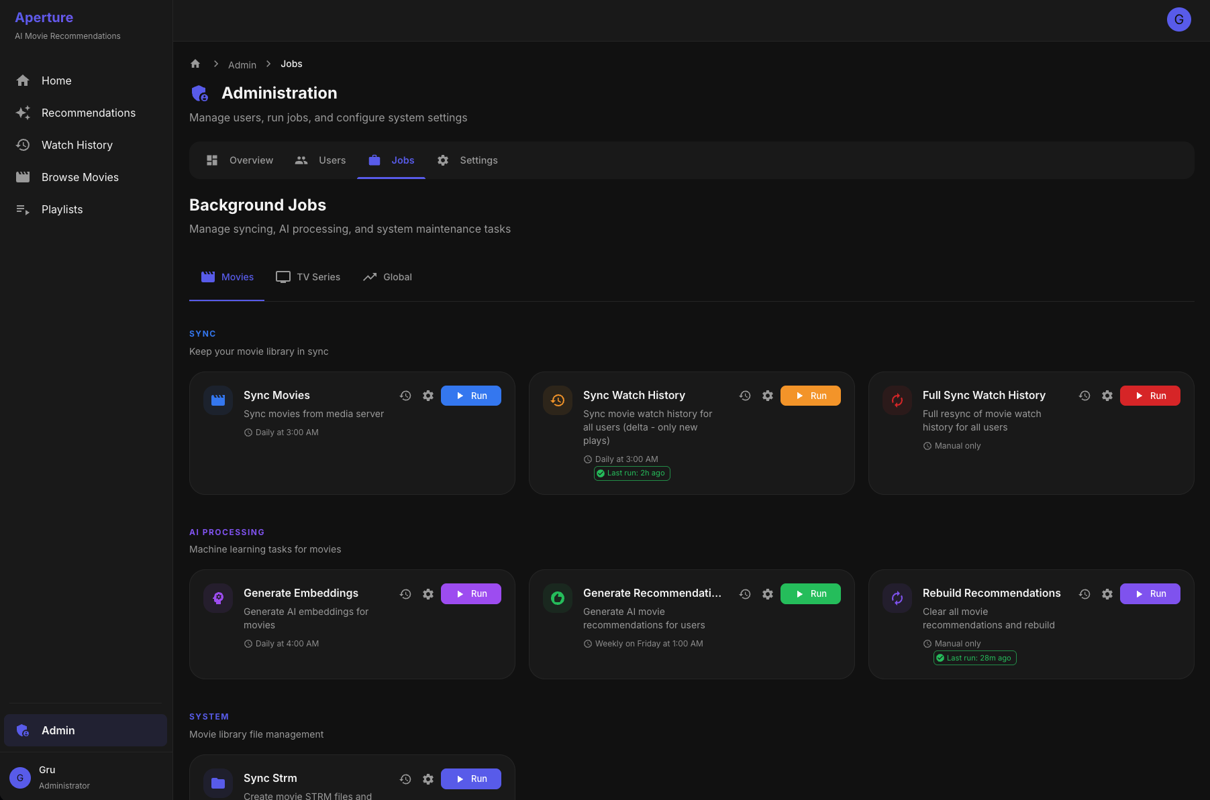The width and height of the screenshot is (1210, 800).
Task: View history for Generate Recommendations job
Action: tap(745, 594)
